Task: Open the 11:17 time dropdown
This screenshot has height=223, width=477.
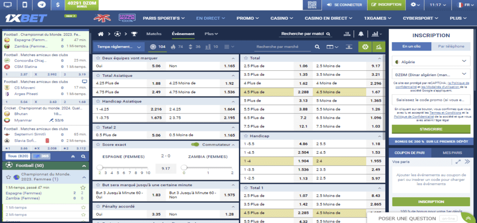Action: pyautogui.click(x=438, y=5)
